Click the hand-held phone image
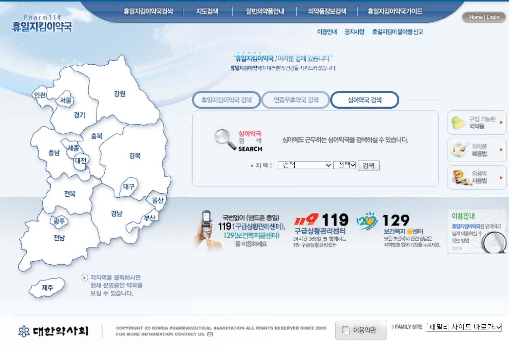509x346 pixels. (x=208, y=231)
